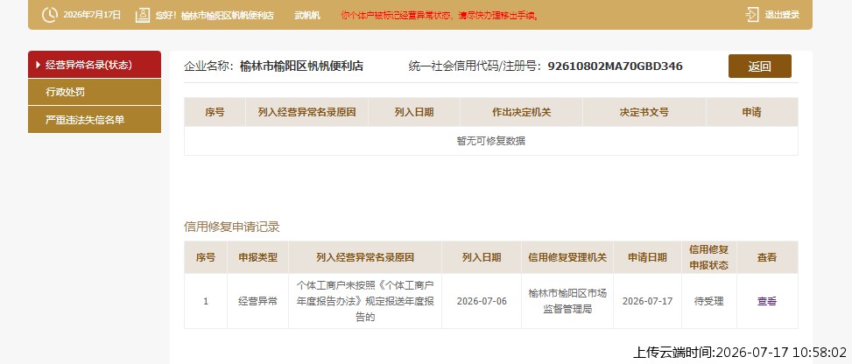The width and height of the screenshot is (852, 364).
Task: Click the shop name 榆林市榆阳区帆帆便利店 in header
Action: pos(227,15)
